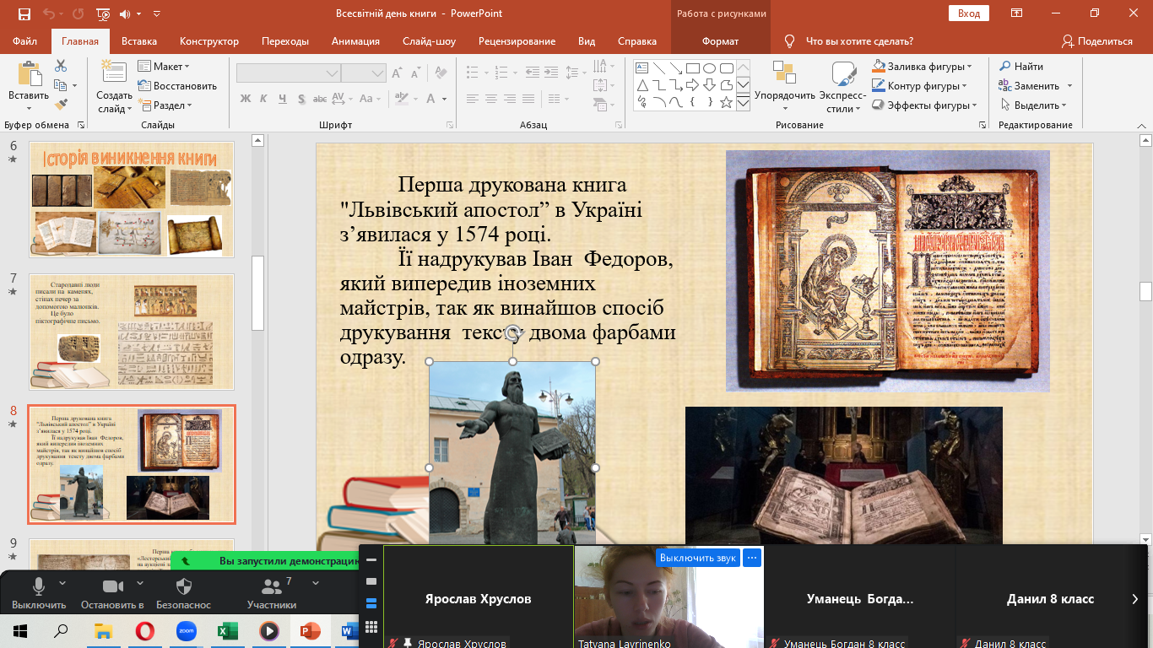Click the lightbulb 'Что вы хотите сделать?' search
The width and height of the screenshot is (1153, 648).
tap(849, 41)
